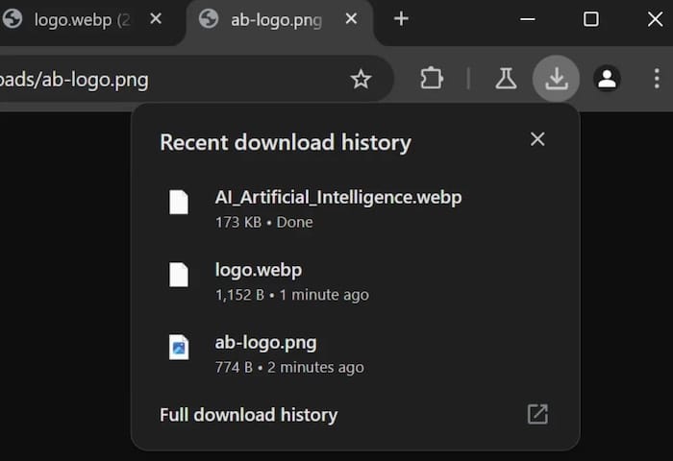Toggle the Downloads toolbar button

tap(557, 79)
